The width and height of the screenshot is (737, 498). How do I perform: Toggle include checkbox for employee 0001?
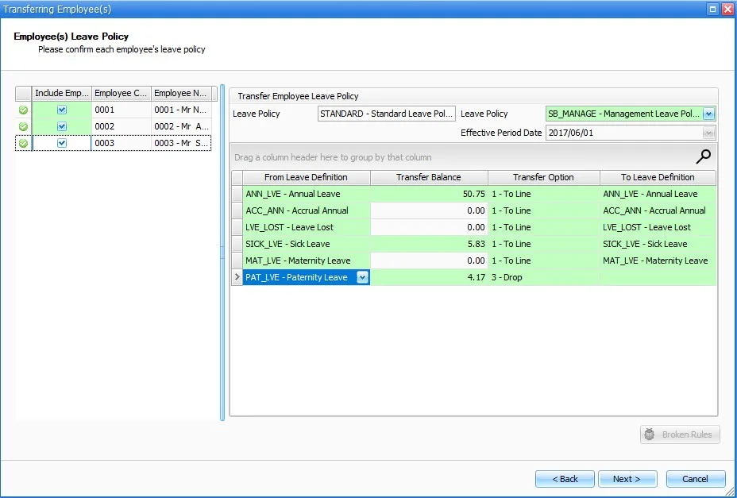[62, 110]
